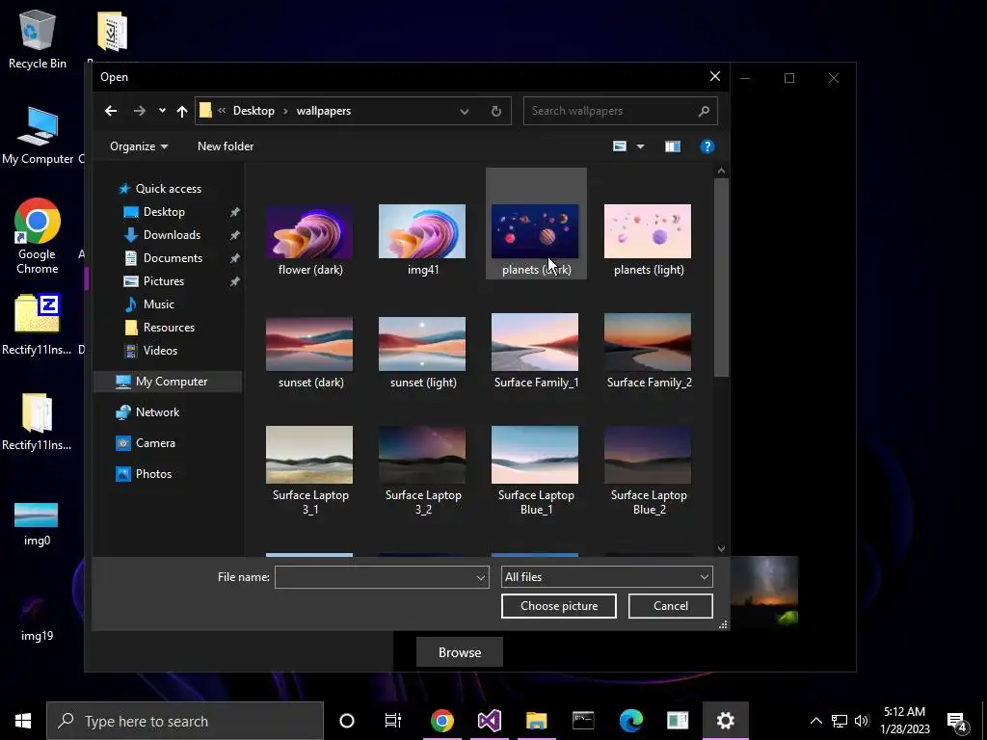Open the Windows Start menu
Screen dimensions: 987x740
click(23, 721)
